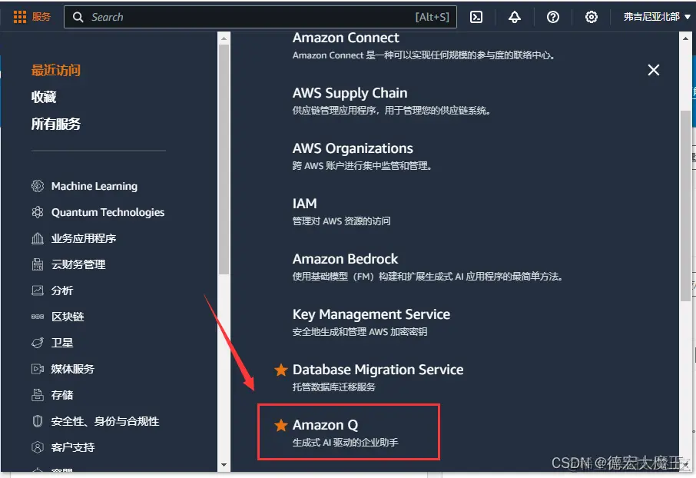Click the 媒体服务 video icon
The image size is (696, 478).
point(38,369)
